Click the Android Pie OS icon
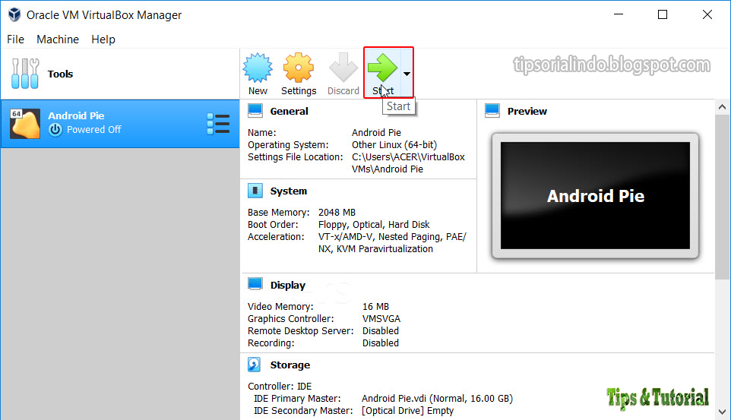This screenshot has width=731, height=420. (25, 124)
